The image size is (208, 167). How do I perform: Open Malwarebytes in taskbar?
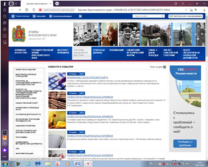click(38, 164)
